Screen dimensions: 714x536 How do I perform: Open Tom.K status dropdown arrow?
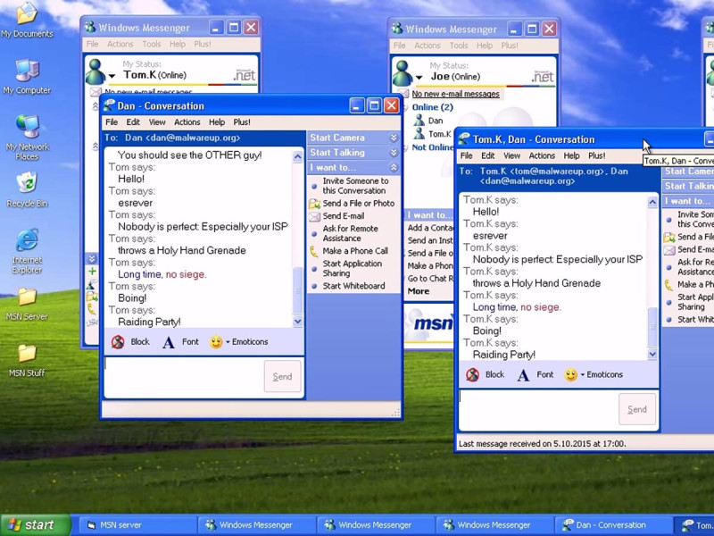pyautogui.click(x=112, y=76)
